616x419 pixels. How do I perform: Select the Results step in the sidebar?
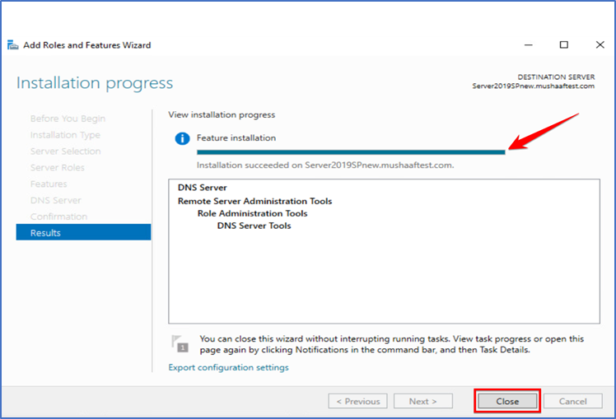point(83,232)
